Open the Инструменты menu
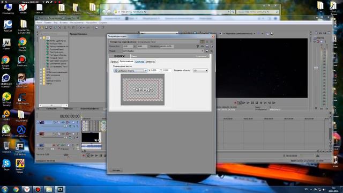Viewport: 343px width, 193px height. click(77, 23)
